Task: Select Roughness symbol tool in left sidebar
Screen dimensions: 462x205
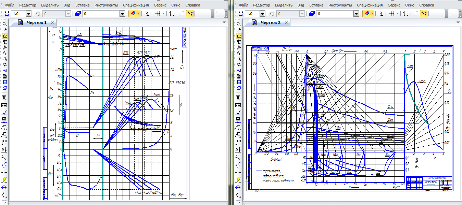Action: click(x=4, y=112)
